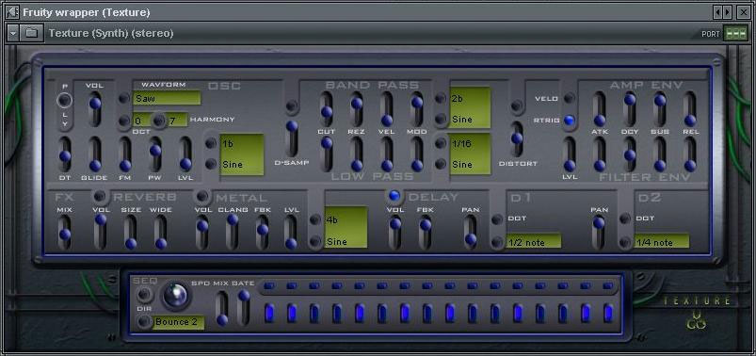Adjust the sequencer GATE slider
756x356 pixels.
(x=244, y=308)
